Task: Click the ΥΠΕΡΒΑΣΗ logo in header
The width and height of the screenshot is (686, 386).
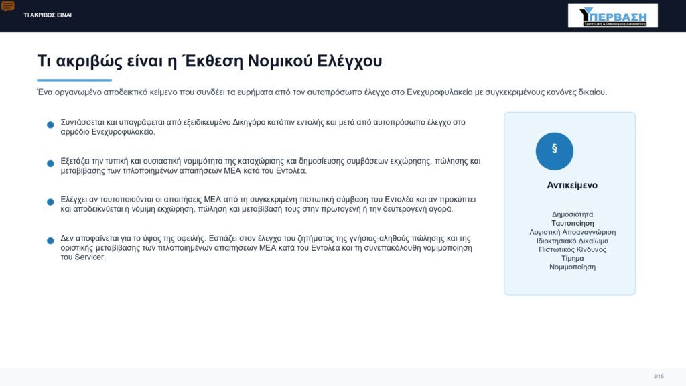Action: [612, 16]
